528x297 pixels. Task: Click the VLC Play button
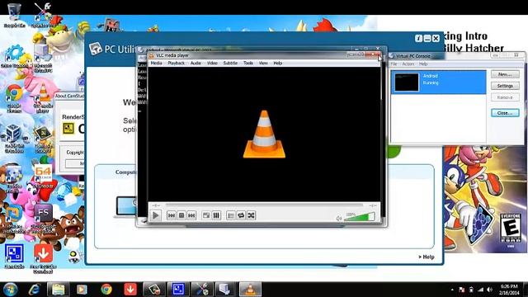156,215
